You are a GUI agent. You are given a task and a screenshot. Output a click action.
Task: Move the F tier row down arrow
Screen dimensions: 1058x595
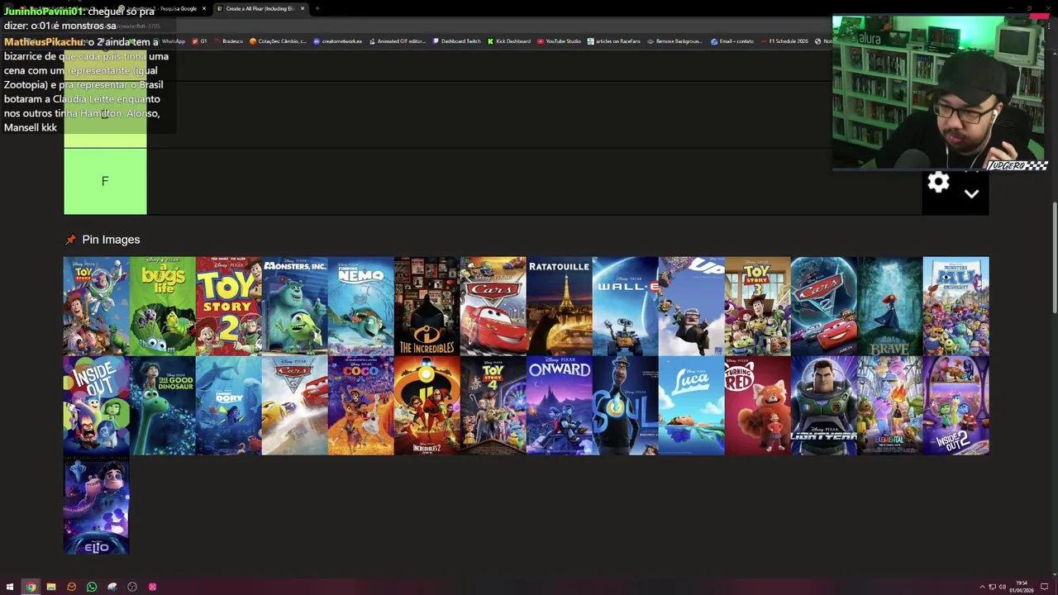[971, 193]
